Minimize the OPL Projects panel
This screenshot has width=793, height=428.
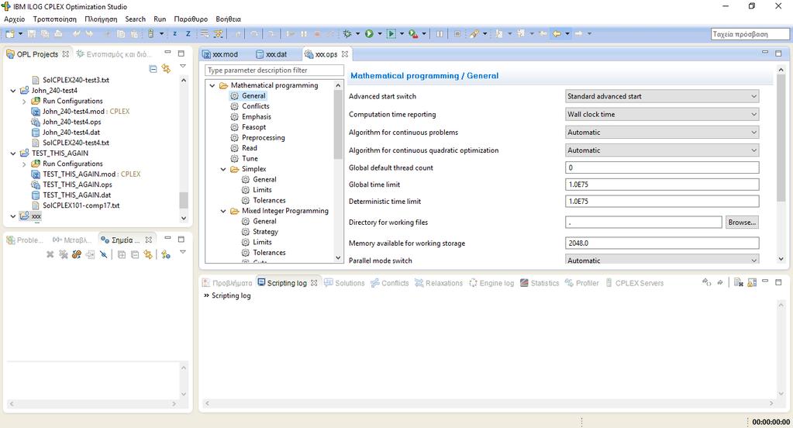click(168, 53)
